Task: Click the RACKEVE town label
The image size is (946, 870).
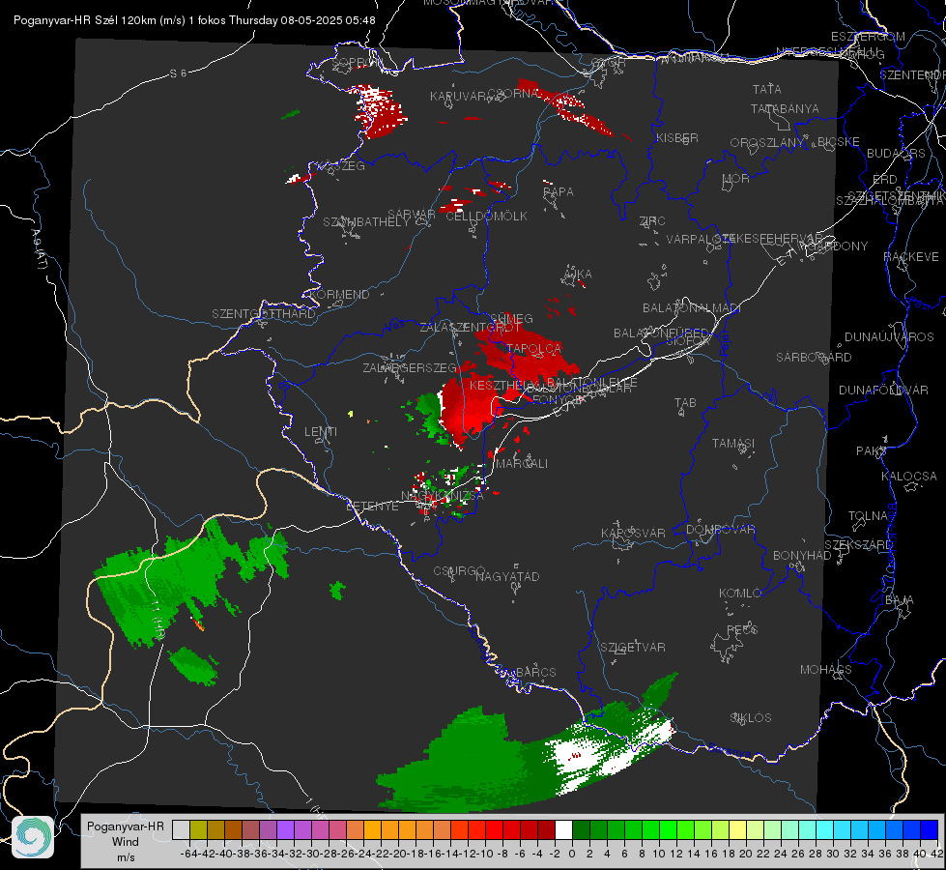Action: [x=911, y=257]
